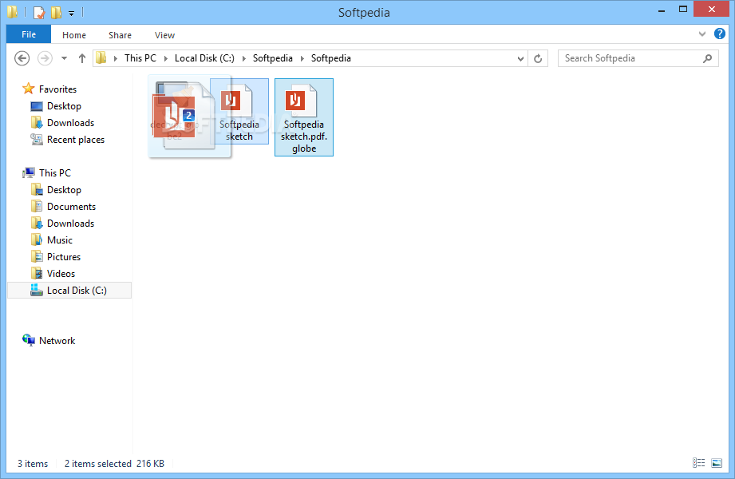Viewport: 735px width, 479px height.
Task: Click first Softpedia breadcrumb segment
Action: tap(272, 58)
